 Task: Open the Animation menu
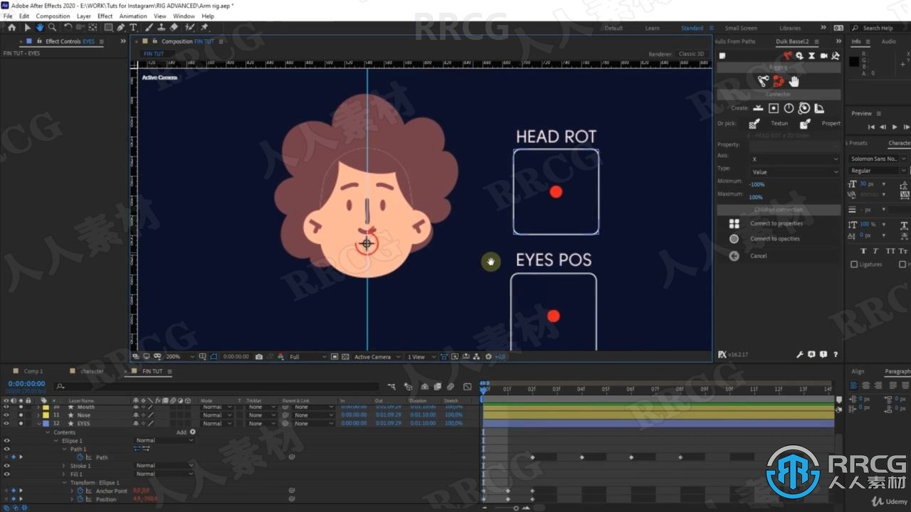click(133, 16)
